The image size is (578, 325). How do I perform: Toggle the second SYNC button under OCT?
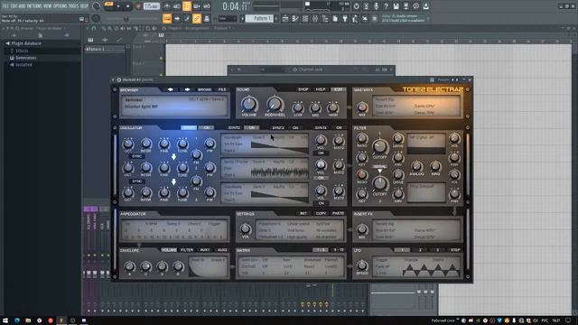coord(136,181)
